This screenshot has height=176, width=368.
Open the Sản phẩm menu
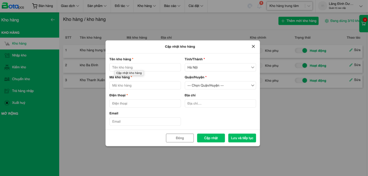(x=97, y=6)
